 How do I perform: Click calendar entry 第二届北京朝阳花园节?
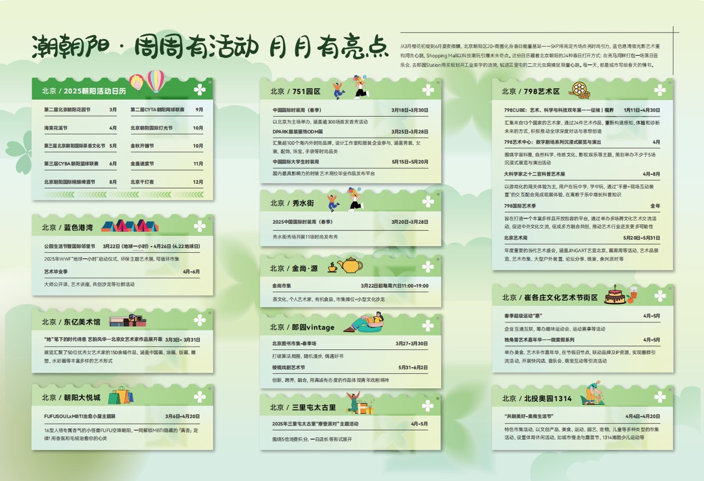point(67,110)
